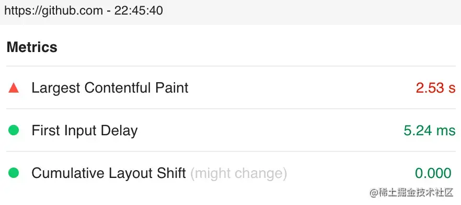Select the Cumulative Layout Shift label
The height and width of the screenshot is (205, 461).
[109, 173]
